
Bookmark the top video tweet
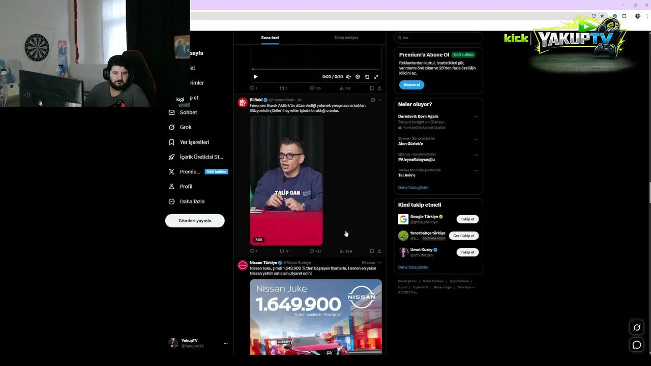click(x=371, y=88)
